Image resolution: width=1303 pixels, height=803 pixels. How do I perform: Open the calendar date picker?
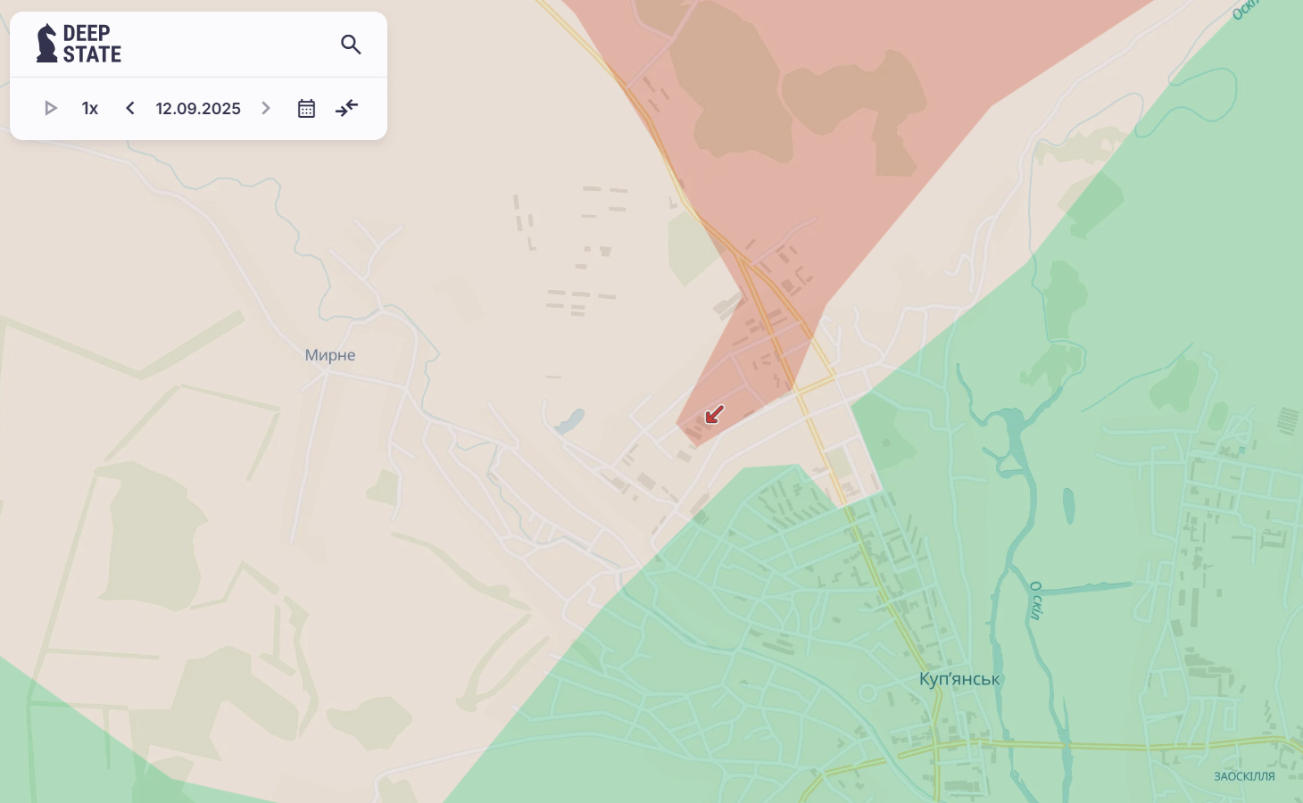click(306, 108)
